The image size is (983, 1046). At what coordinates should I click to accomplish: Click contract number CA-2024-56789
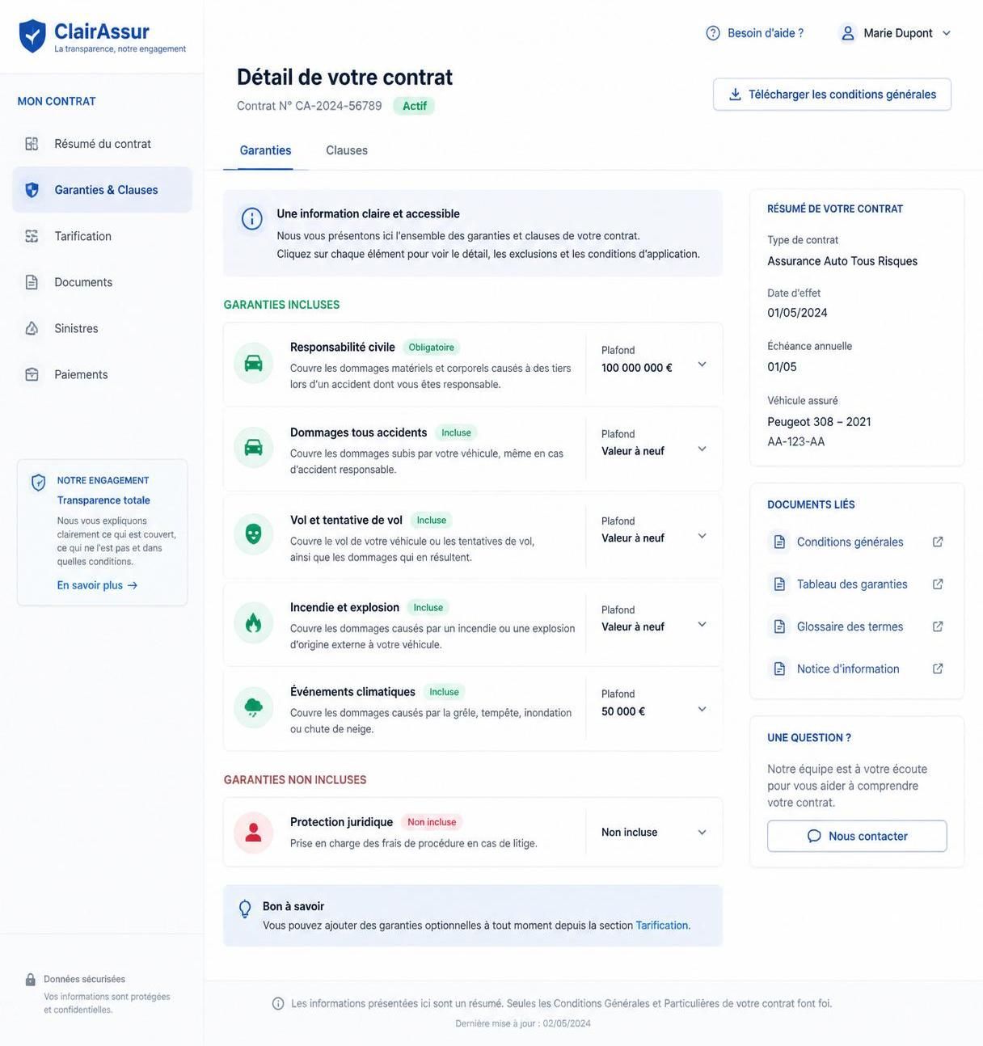tap(339, 106)
